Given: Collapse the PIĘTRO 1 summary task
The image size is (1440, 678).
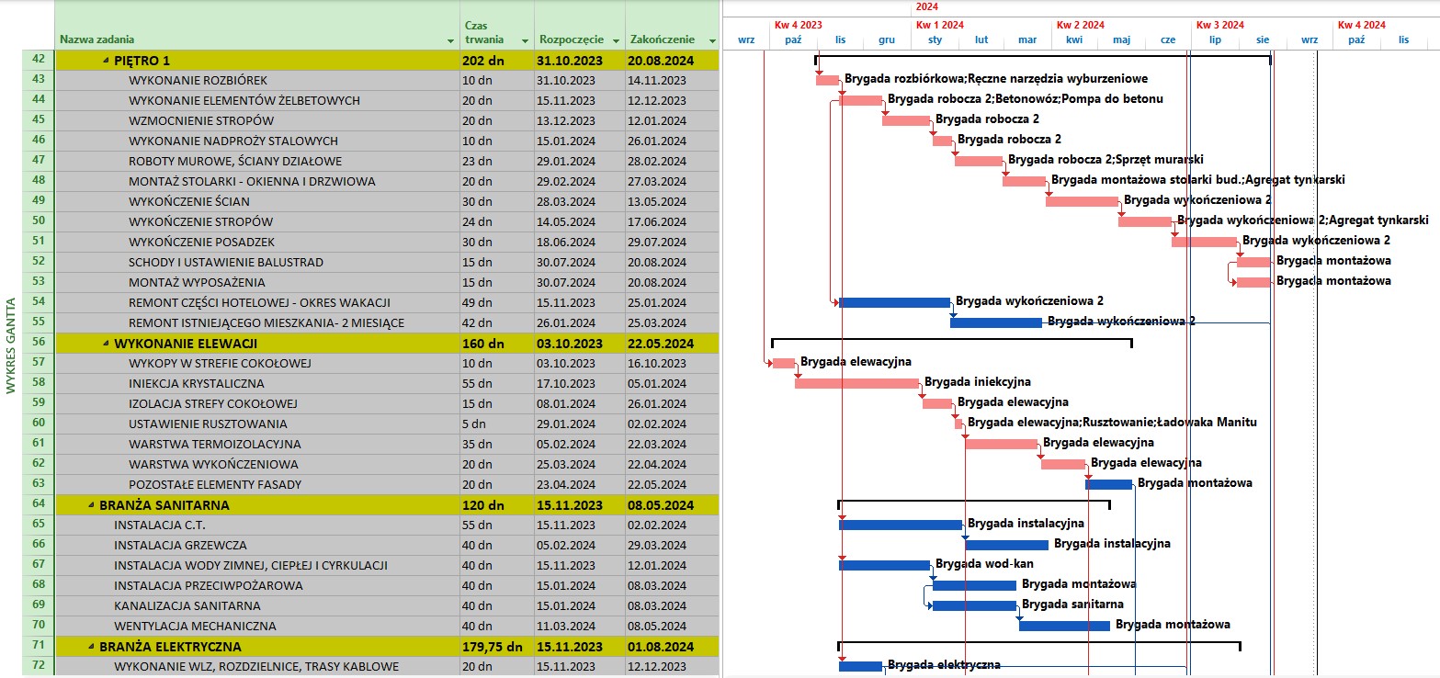Looking at the screenshot, I should 106,61.
